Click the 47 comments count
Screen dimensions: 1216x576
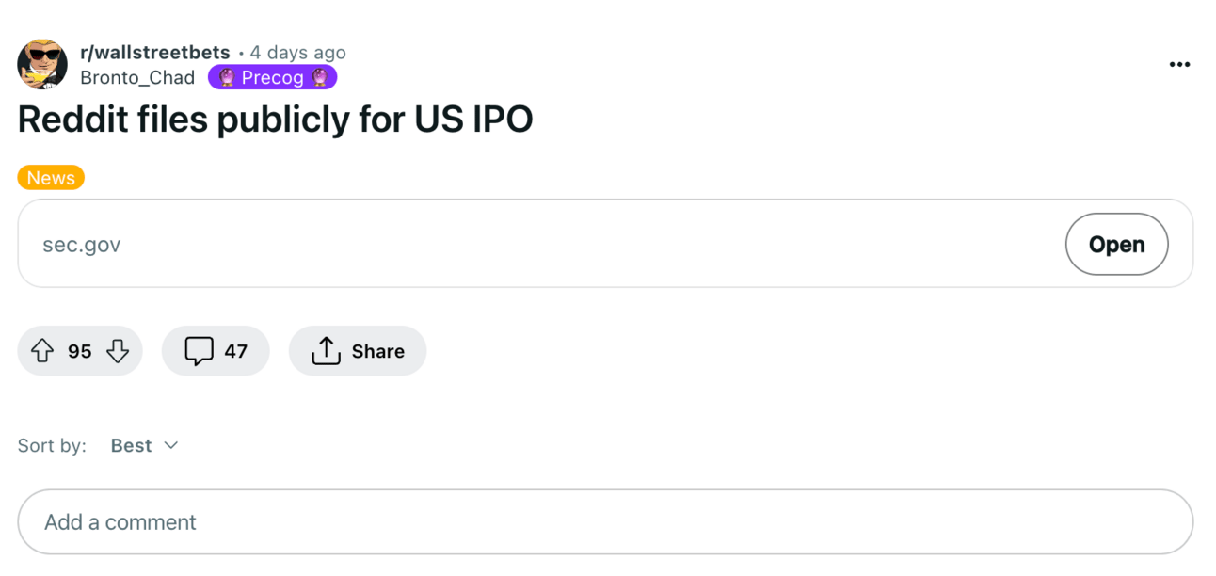tap(235, 351)
